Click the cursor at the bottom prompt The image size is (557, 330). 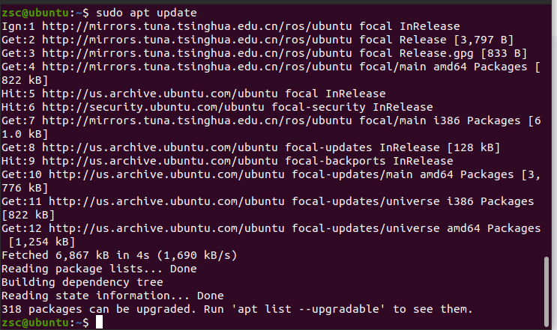coord(100,323)
